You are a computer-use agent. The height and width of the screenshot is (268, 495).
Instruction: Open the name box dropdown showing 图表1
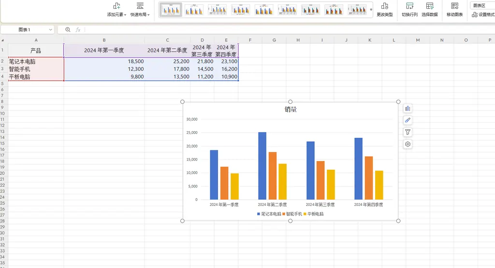[50, 29]
